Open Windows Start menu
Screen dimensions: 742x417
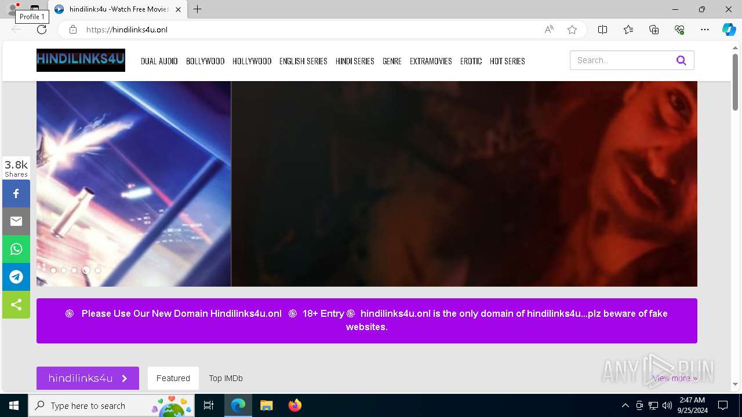[14, 405]
